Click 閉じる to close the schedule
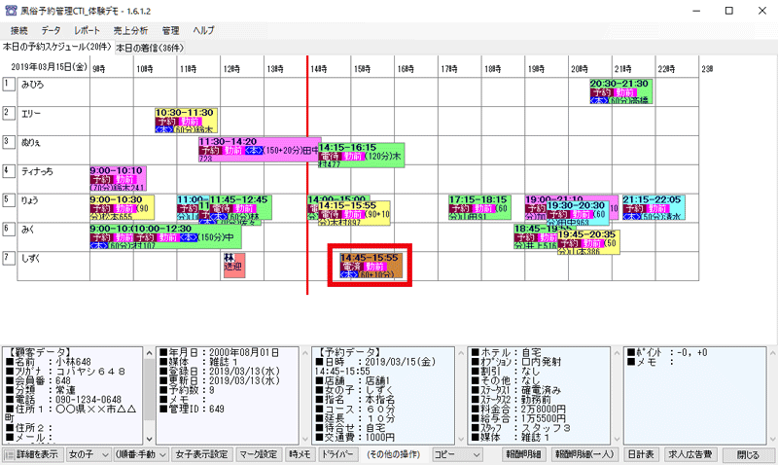Viewport: 778px width, 465px height. [748, 454]
